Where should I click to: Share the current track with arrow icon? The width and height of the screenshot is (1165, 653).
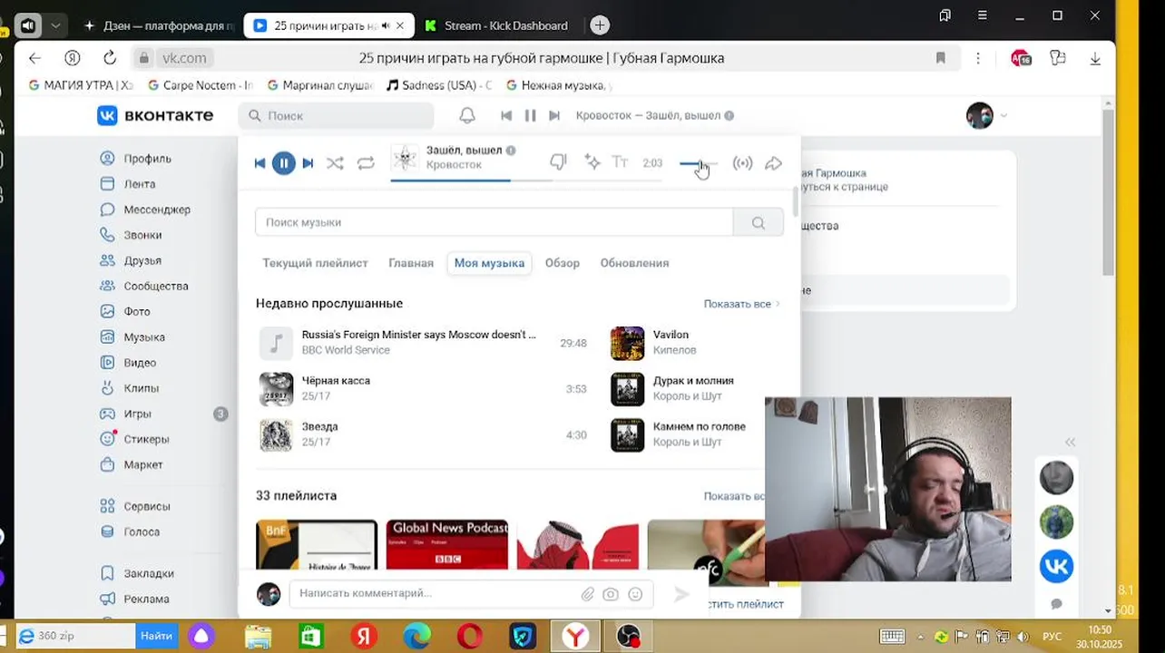[773, 163]
